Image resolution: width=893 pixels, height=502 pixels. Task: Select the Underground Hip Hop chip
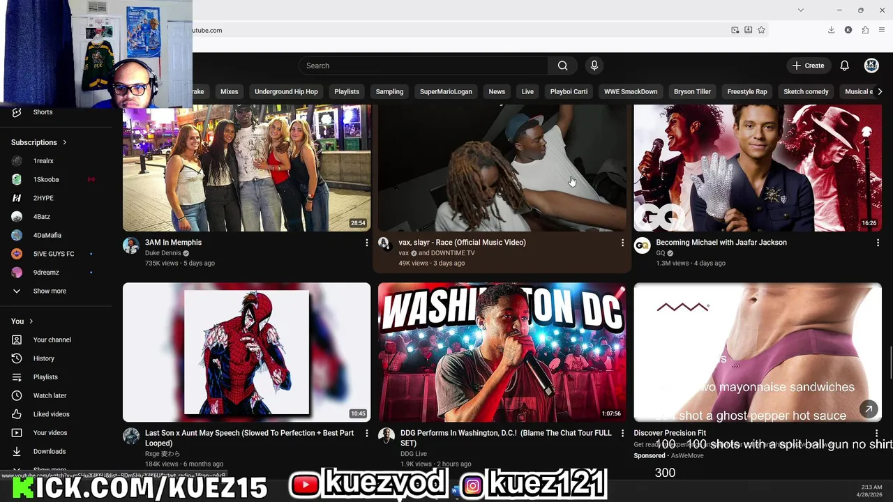[286, 91]
